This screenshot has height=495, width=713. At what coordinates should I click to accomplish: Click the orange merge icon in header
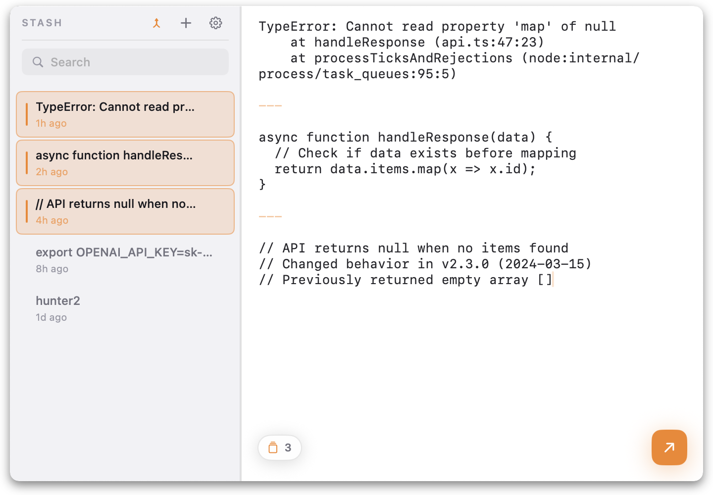pos(156,23)
